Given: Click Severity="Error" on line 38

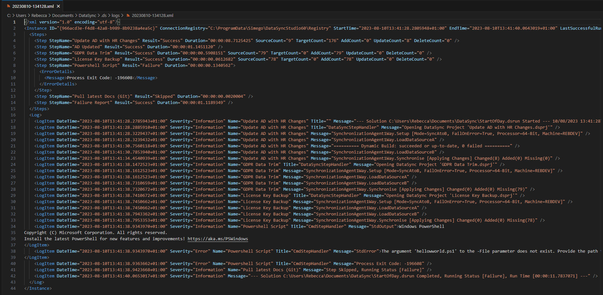Looking at the screenshot, I should tap(190, 251).
